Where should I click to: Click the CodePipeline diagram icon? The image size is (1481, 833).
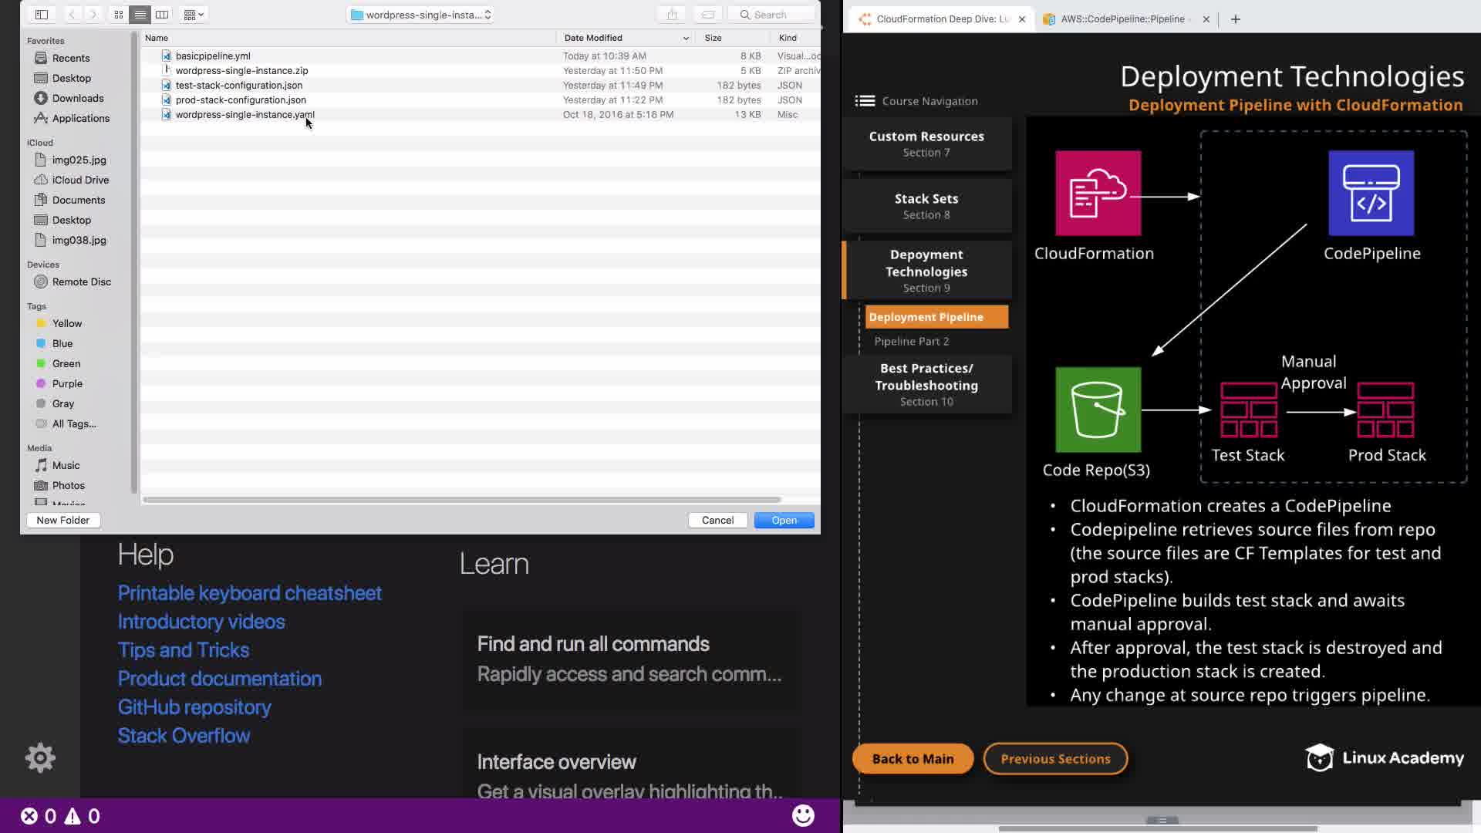click(1371, 193)
